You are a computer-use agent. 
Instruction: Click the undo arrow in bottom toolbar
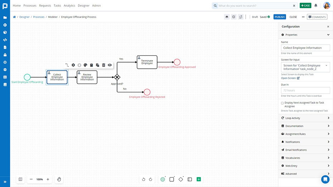click(144, 179)
